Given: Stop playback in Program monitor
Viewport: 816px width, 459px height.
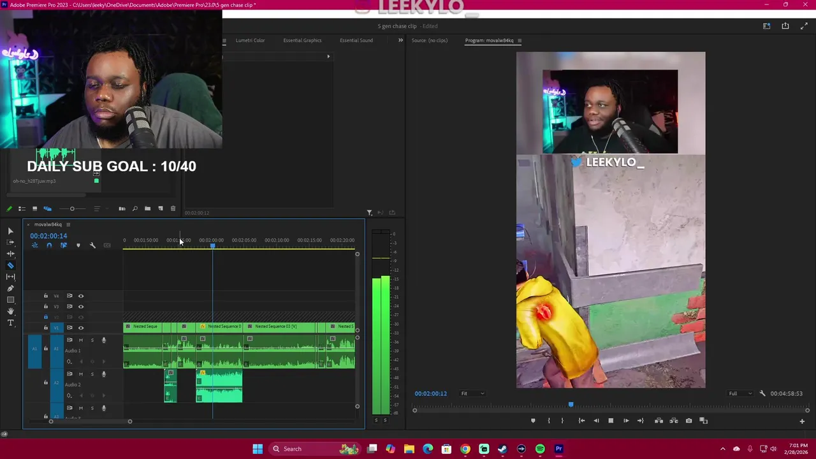Looking at the screenshot, I should pos(611,421).
